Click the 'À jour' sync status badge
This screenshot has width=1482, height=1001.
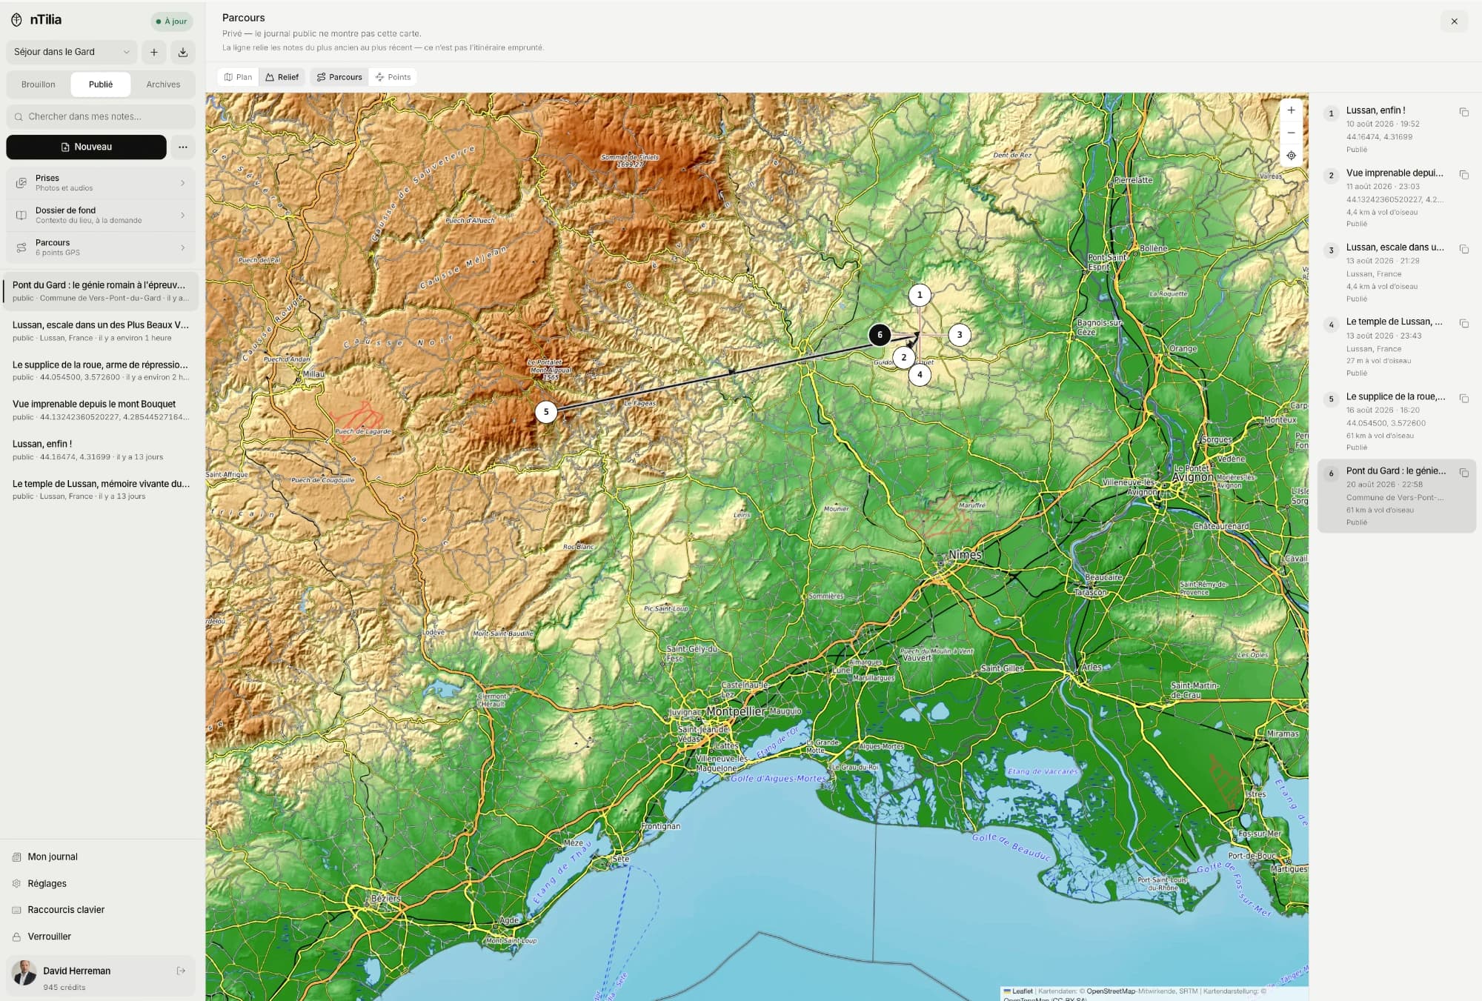172,21
